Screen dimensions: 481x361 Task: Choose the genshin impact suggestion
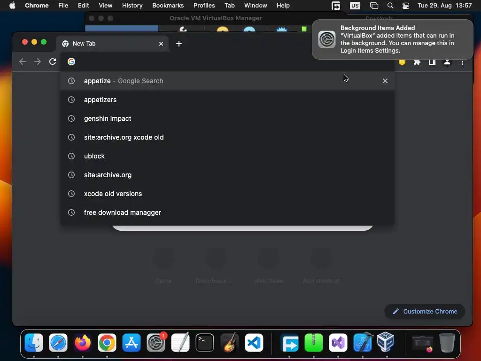(227, 118)
